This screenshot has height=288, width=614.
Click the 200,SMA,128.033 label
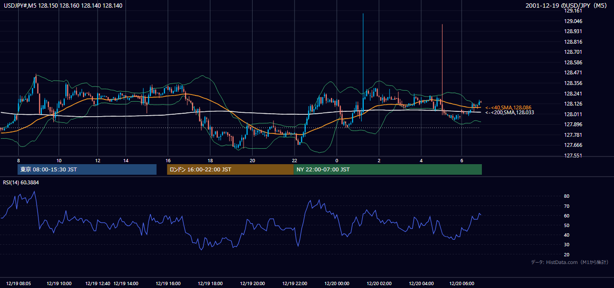click(x=510, y=112)
